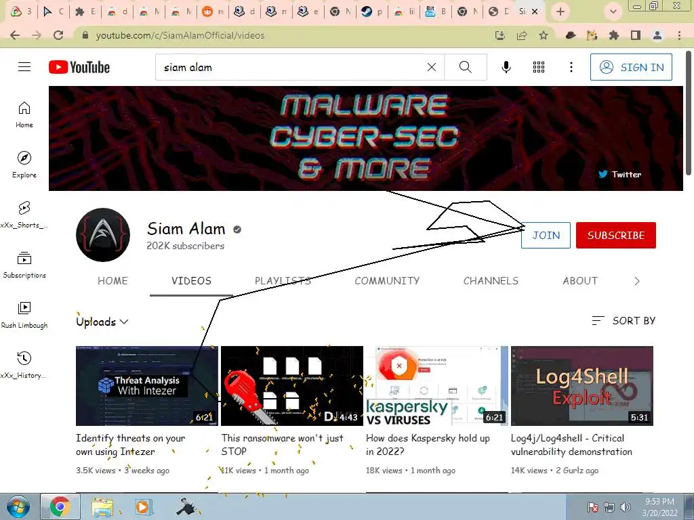
Task: Switch to the Steam browser tab
Action: tap(372, 12)
